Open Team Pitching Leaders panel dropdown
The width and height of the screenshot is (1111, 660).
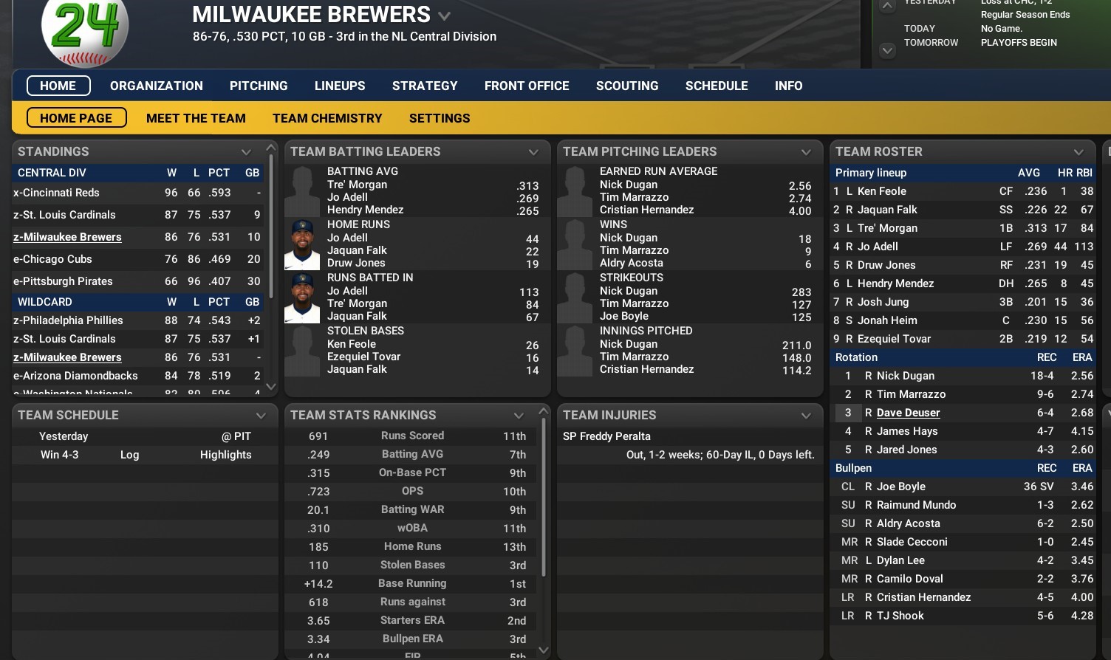click(x=806, y=152)
